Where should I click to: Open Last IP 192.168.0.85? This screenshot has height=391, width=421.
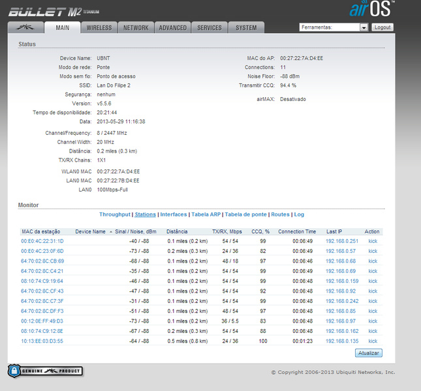click(x=341, y=311)
